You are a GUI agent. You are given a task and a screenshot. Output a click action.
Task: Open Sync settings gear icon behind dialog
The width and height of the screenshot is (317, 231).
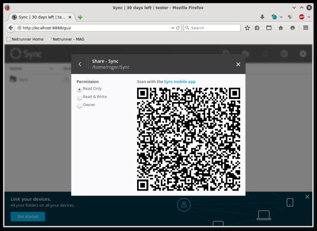303,54
